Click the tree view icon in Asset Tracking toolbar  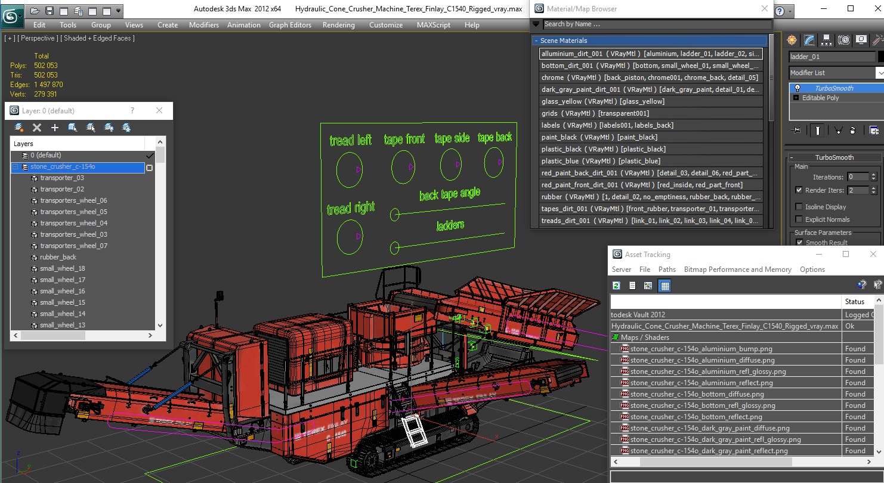tap(648, 286)
